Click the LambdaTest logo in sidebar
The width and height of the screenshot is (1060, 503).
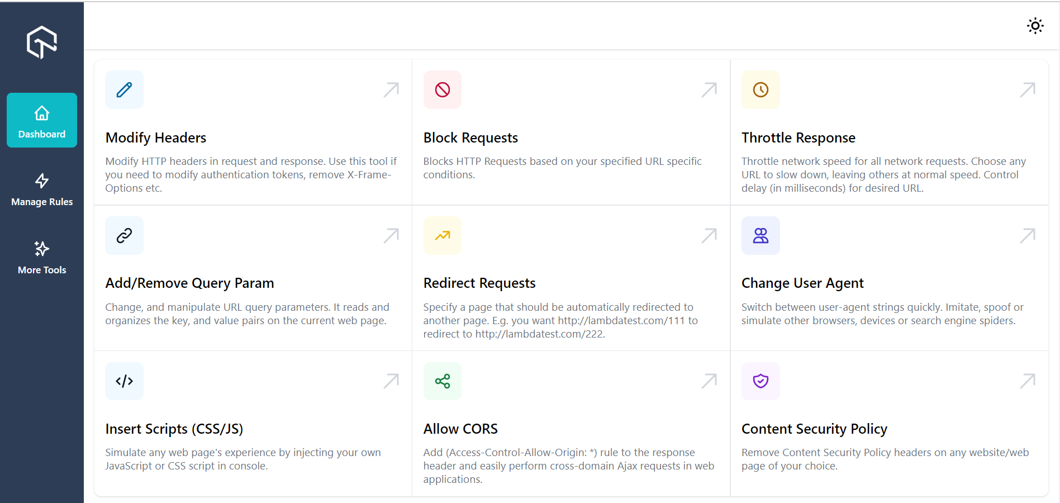click(42, 42)
